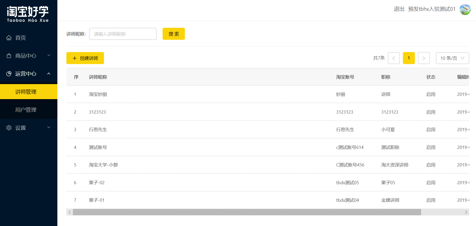Screen dimensions: 476x226
Task: Click 启用 status in 淘宝妙丽 row
Action: (431, 94)
